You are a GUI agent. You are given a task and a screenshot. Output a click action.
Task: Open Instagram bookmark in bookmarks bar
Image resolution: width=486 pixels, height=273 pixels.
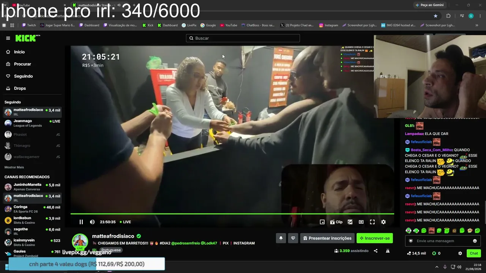coord(328,25)
